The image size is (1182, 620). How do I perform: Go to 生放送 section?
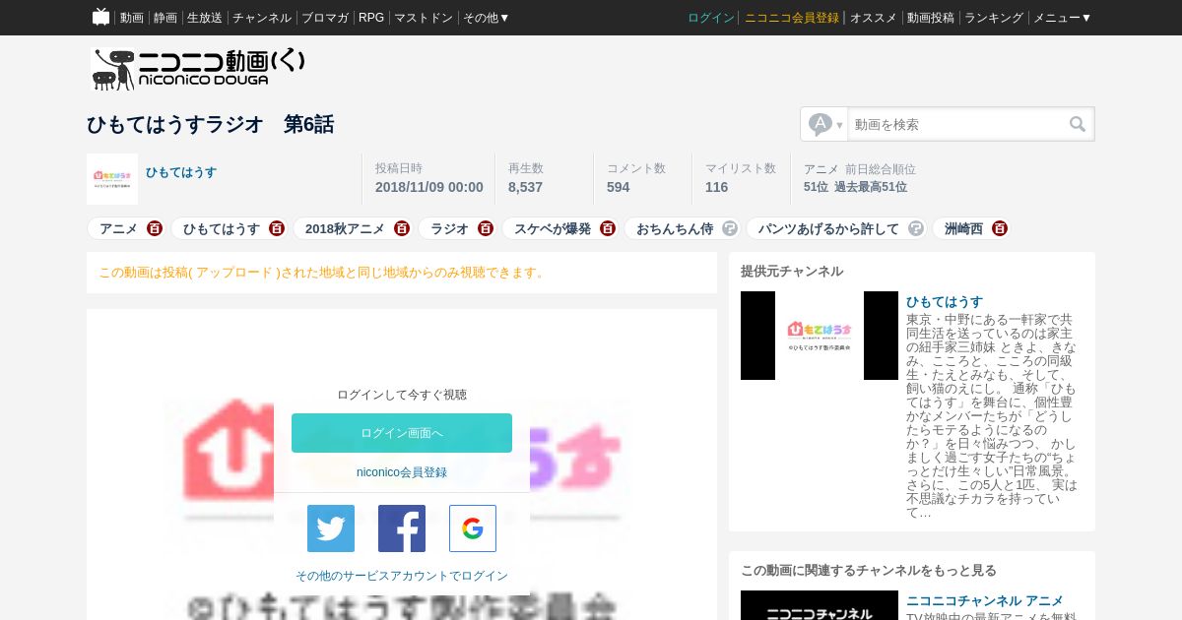pos(205,18)
